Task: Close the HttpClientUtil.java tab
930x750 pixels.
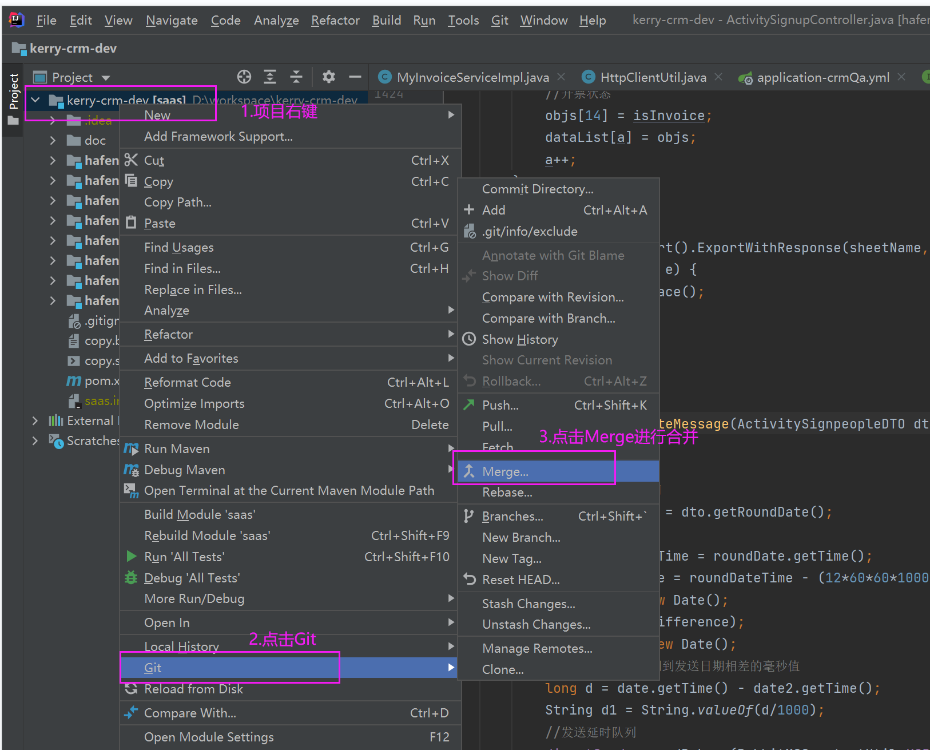Action: [718, 77]
